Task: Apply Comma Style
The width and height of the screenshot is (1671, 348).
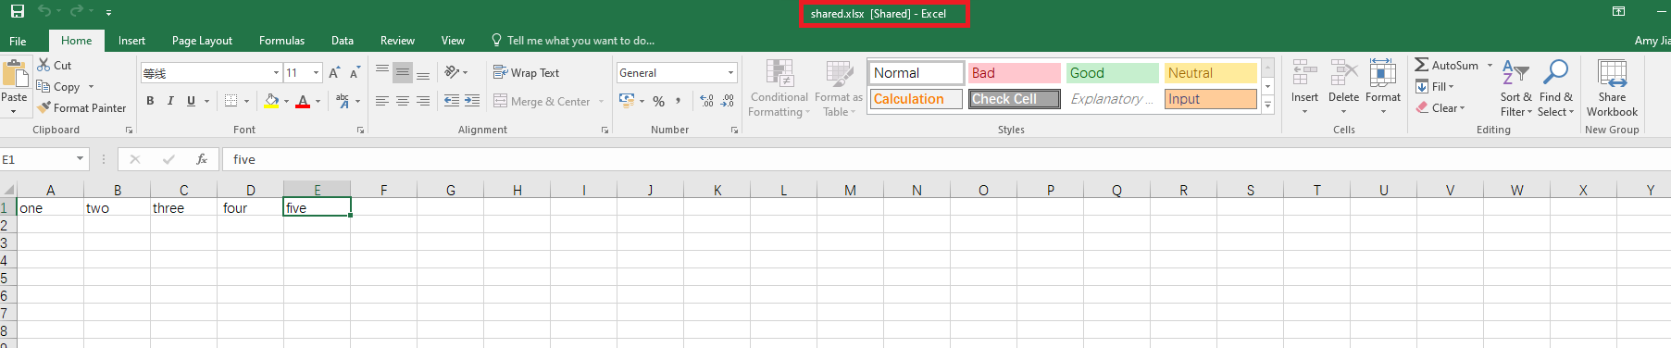Action: click(679, 101)
